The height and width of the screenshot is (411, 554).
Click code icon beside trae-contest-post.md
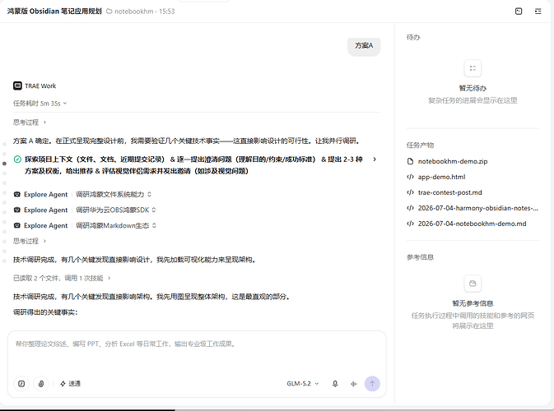pos(410,192)
